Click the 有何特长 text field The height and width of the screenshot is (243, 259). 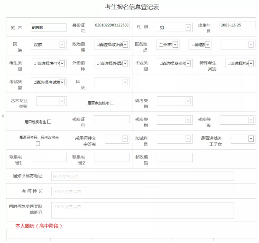[142, 191]
